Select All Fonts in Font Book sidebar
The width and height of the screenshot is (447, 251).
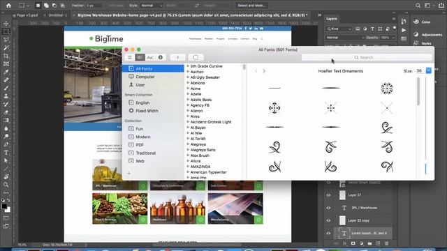pyautogui.click(x=154, y=68)
